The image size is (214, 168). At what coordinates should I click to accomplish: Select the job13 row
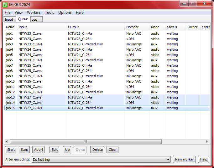[x=107, y=97]
